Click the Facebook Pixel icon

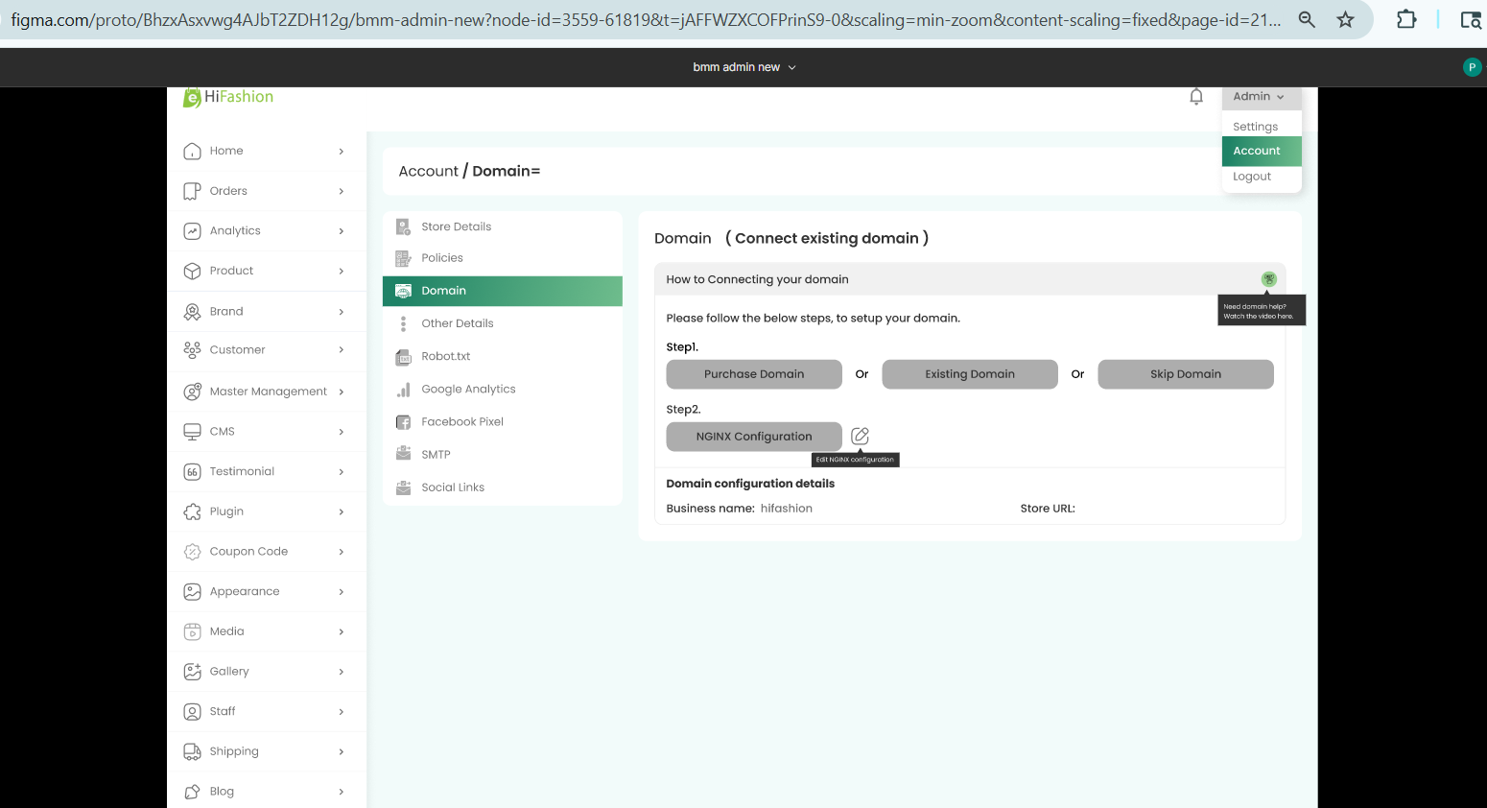tap(403, 421)
